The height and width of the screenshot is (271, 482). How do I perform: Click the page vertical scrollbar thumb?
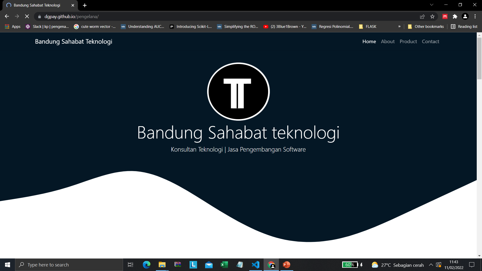coord(479,58)
